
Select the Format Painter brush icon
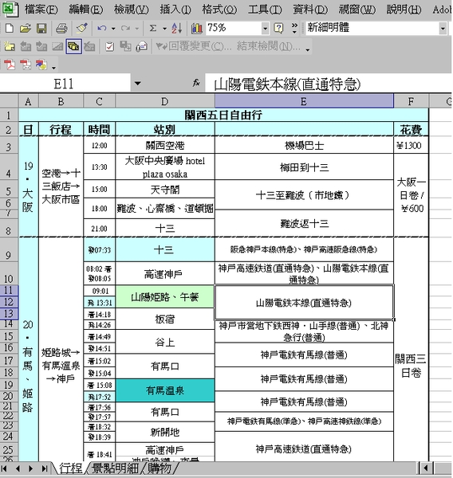[x=82, y=29]
